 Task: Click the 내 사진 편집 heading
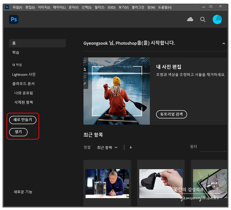[x=169, y=67]
